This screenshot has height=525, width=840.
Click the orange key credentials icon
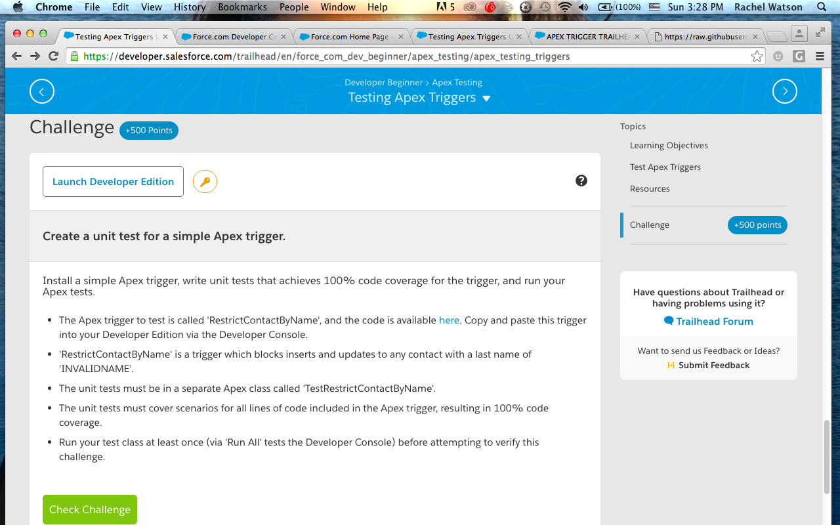[x=205, y=182]
